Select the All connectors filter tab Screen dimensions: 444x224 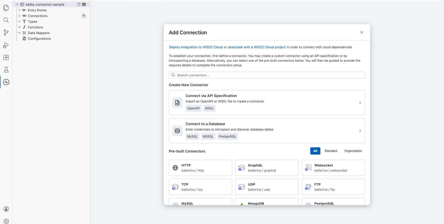click(x=315, y=151)
